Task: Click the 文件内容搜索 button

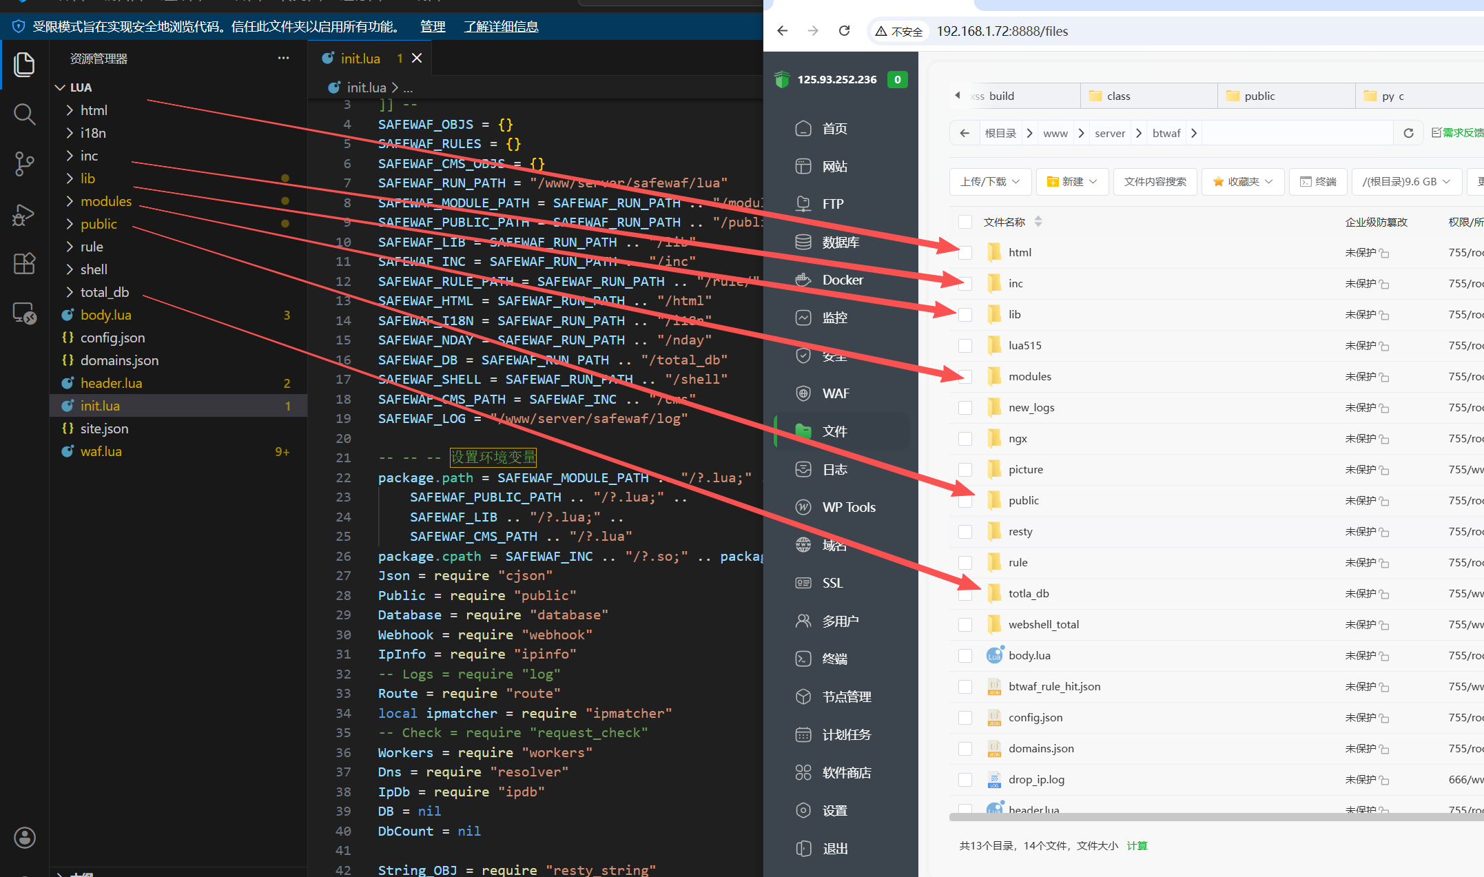Action: coord(1155,182)
